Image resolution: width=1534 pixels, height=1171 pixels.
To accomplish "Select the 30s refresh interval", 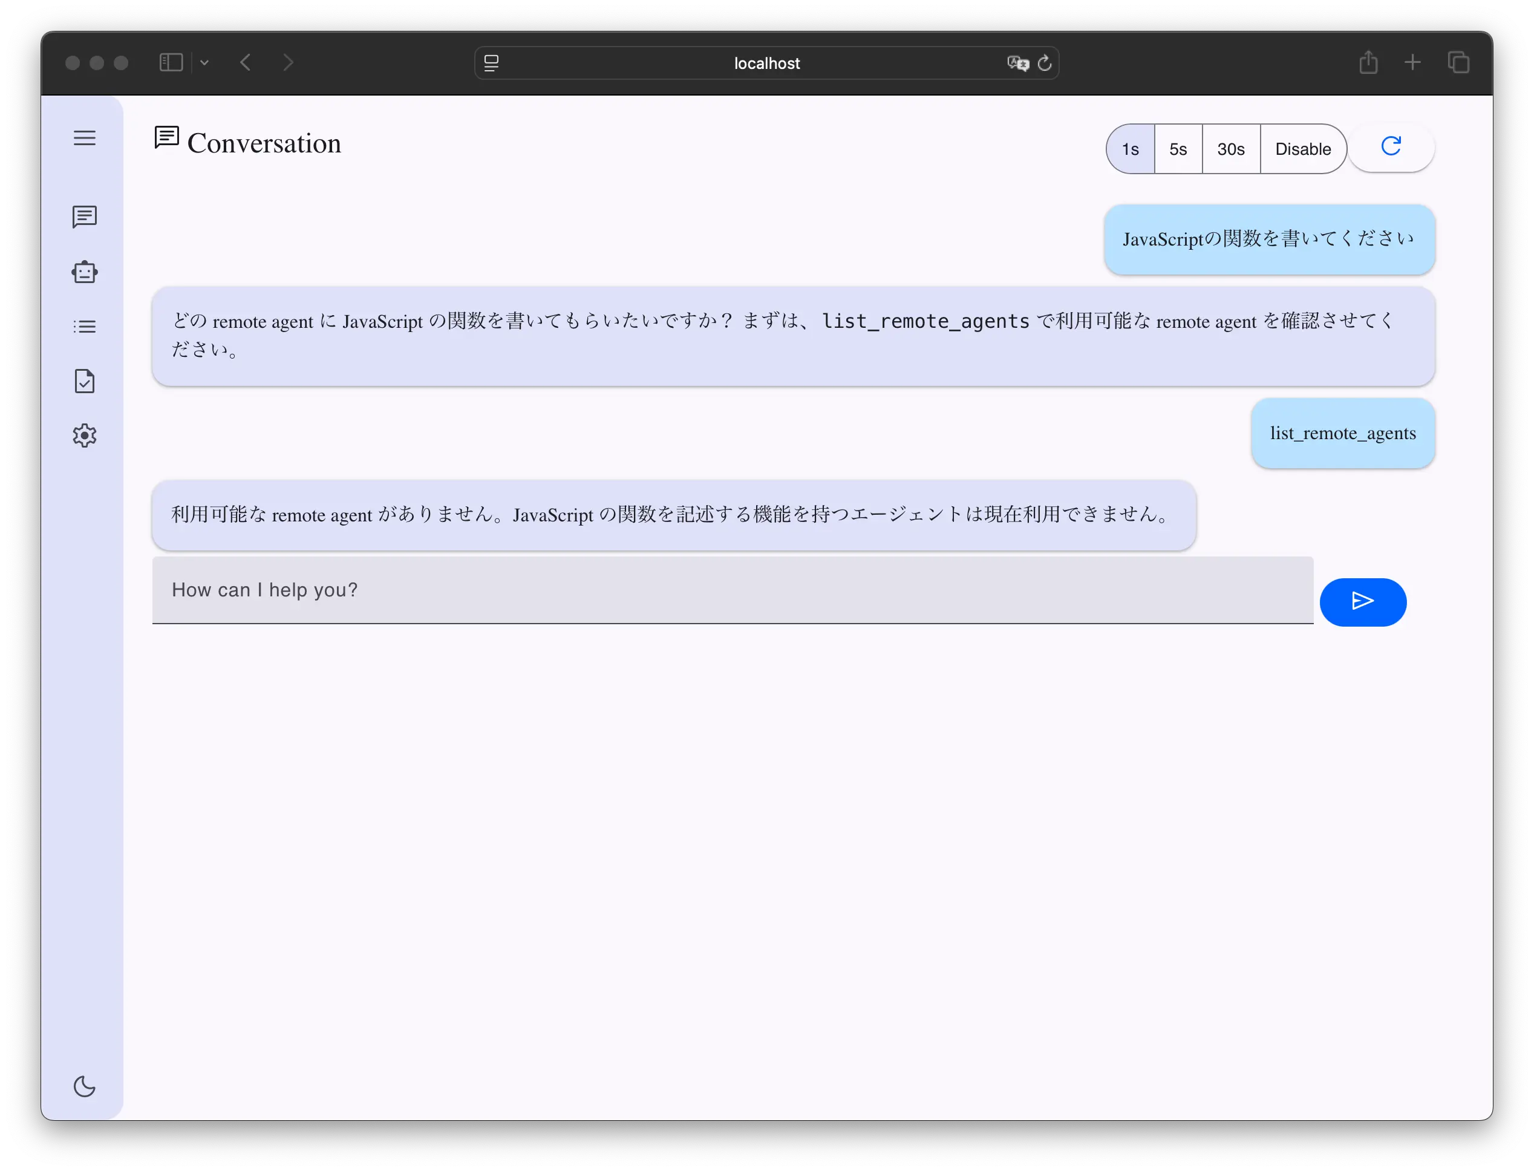I will 1230,149.
